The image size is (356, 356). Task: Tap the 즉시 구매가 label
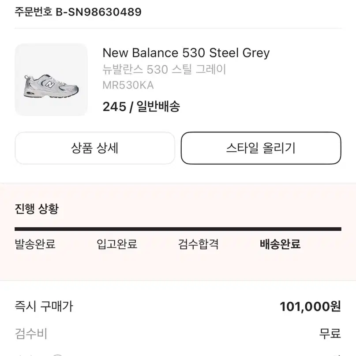(x=44, y=306)
